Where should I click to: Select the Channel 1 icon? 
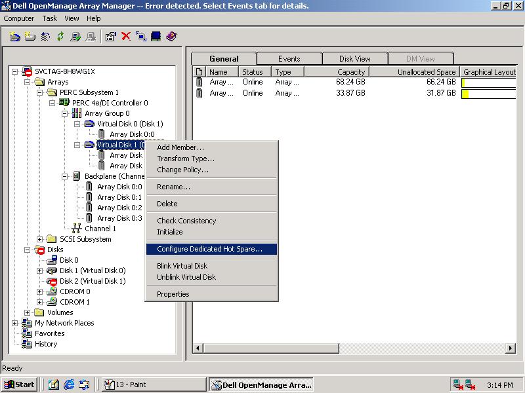pyautogui.click(x=77, y=229)
